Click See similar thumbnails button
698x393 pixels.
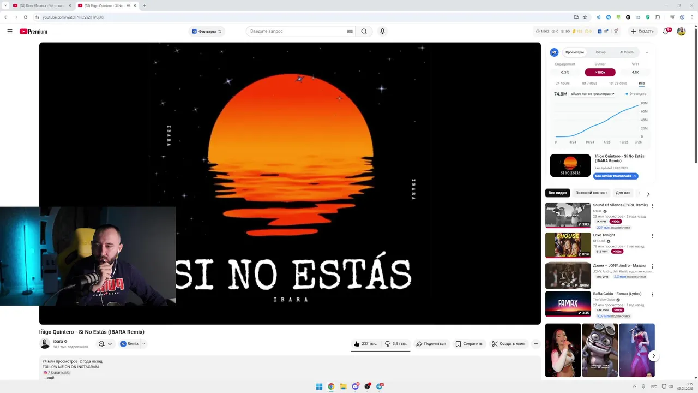(x=615, y=176)
